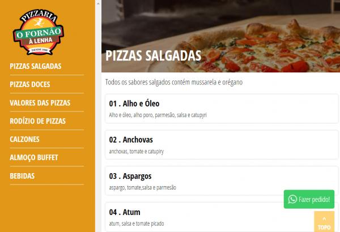Image resolution: width=340 pixels, height=232 pixels.
Task: Go to Valores das Pizzas
Action: pyautogui.click(x=40, y=102)
